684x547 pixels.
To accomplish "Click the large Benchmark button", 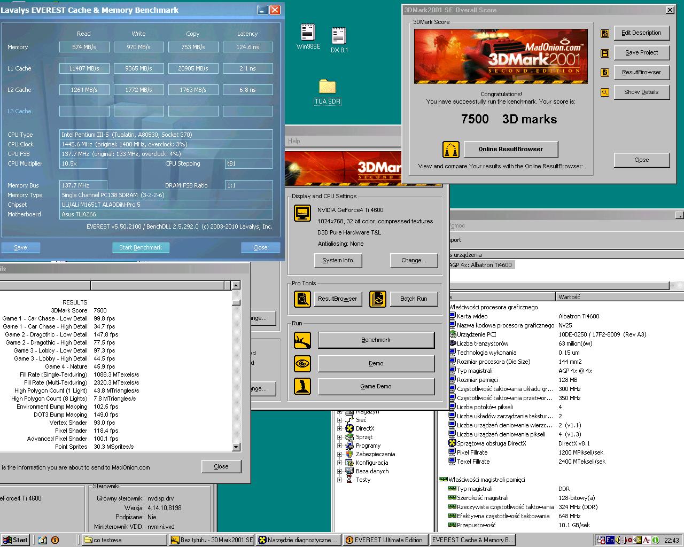I will coord(376,340).
